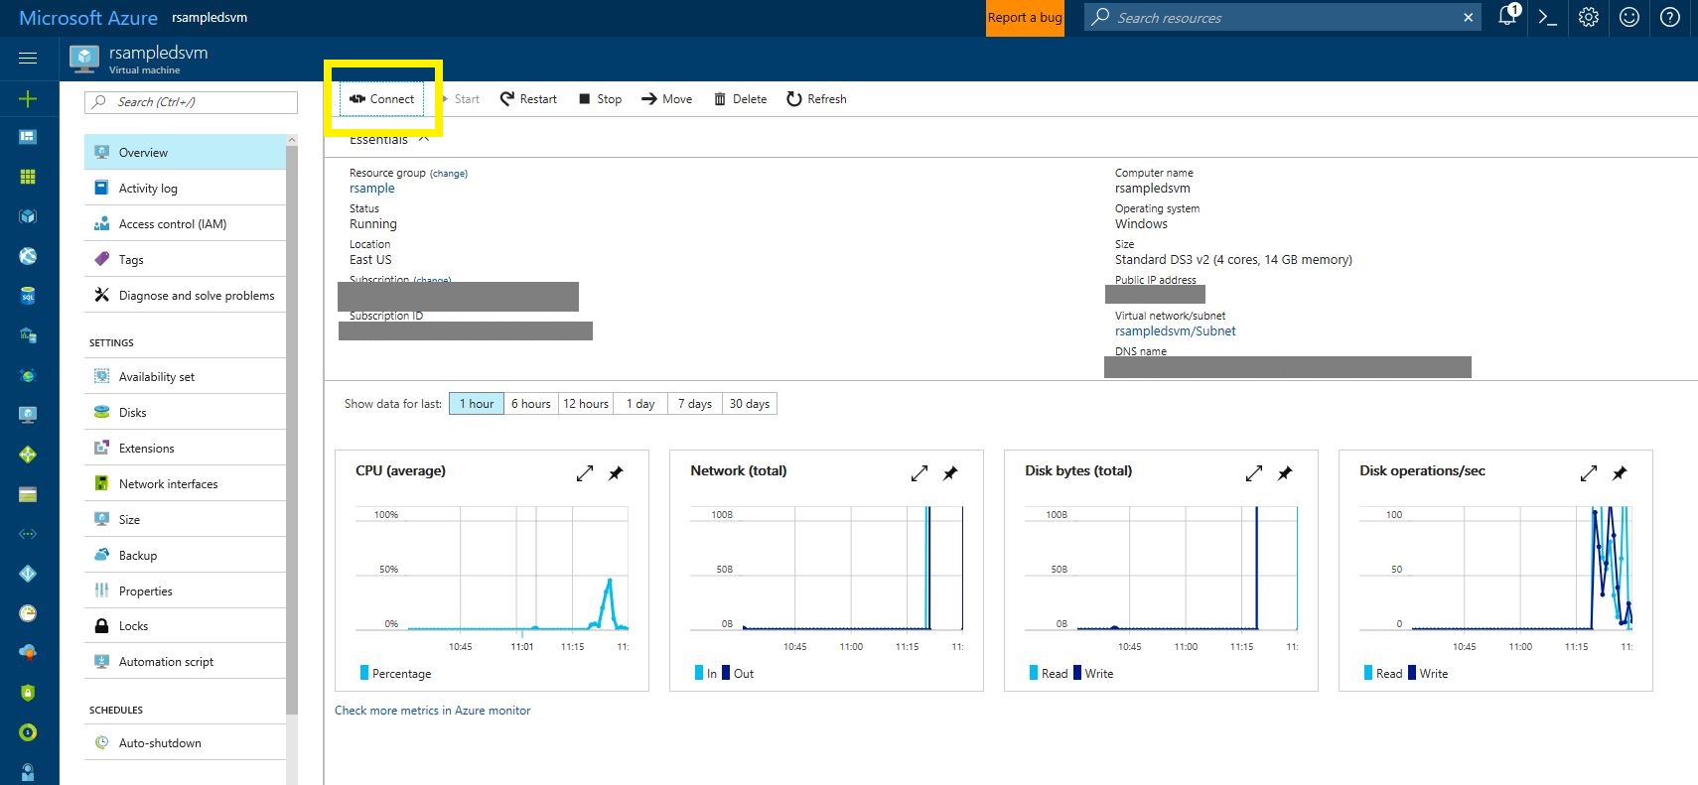Image resolution: width=1698 pixels, height=785 pixels.
Task: Open Tags in the resource menu
Action: point(186,259)
